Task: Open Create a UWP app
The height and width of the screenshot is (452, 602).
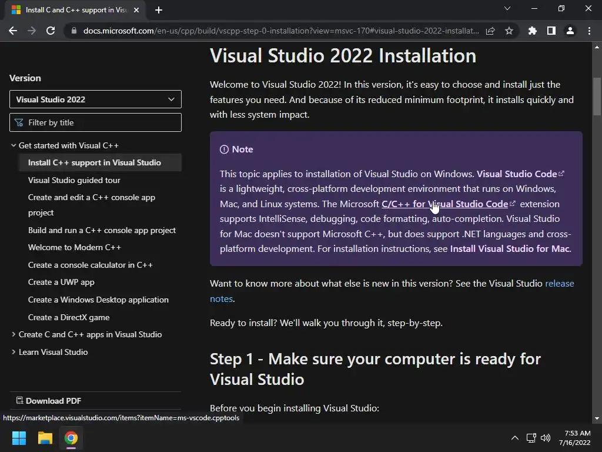Action: [61, 282]
